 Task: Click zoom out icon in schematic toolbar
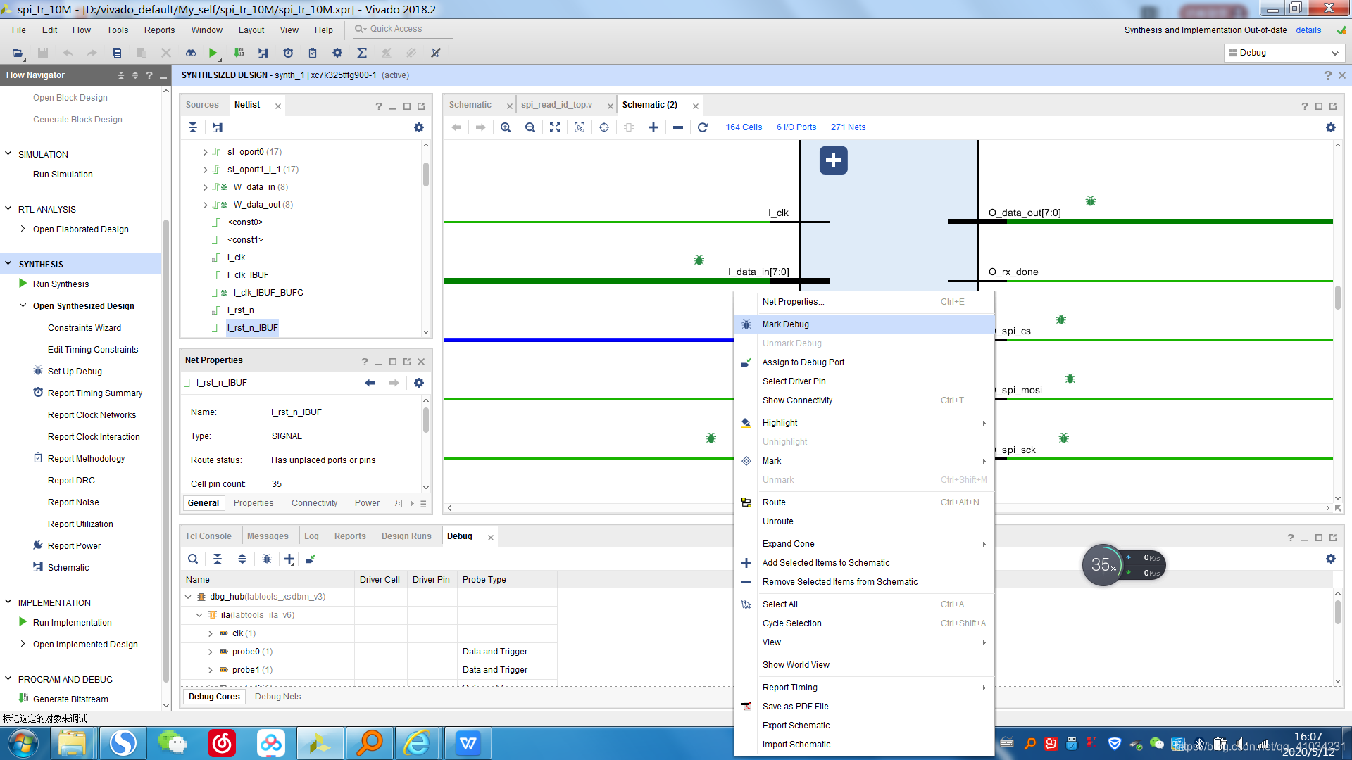pyautogui.click(x=530, y=127)
